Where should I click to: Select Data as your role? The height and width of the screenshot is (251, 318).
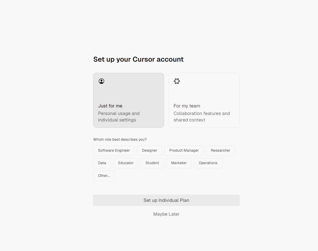click(102, 163)
